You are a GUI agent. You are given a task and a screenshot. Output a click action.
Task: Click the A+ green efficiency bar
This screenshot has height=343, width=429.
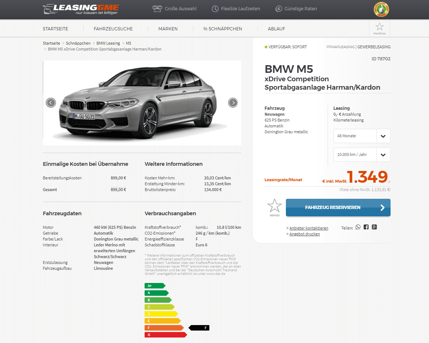click(x=155, y=286)
